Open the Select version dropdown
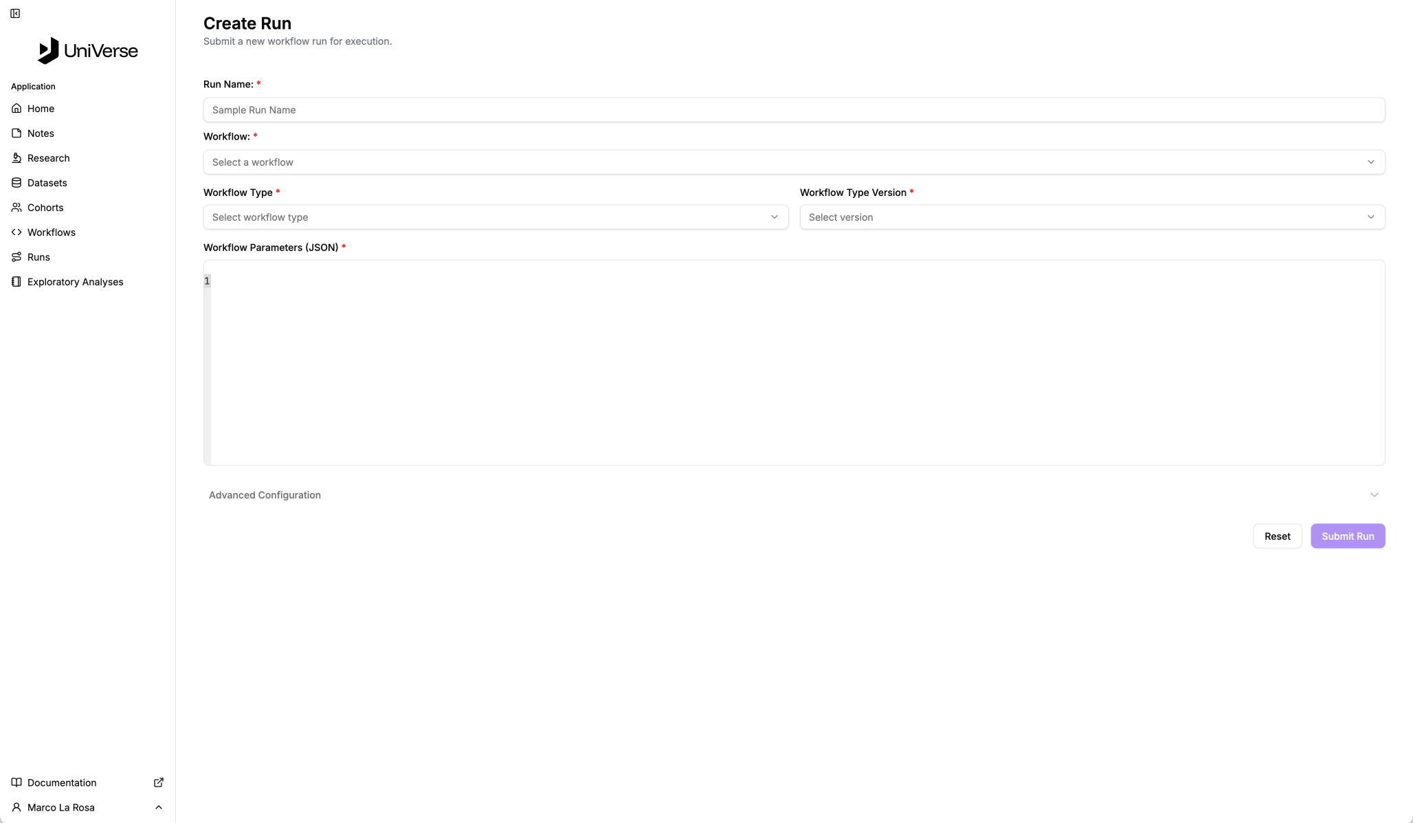 [1092, 217]
